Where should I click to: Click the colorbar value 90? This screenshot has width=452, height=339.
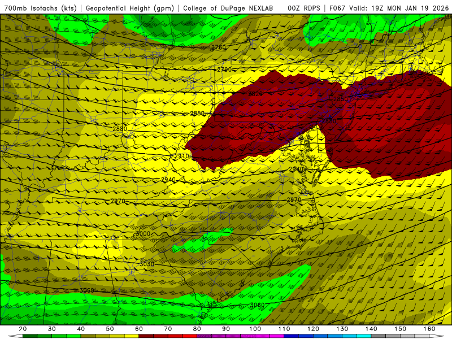(x=226, y=329)
